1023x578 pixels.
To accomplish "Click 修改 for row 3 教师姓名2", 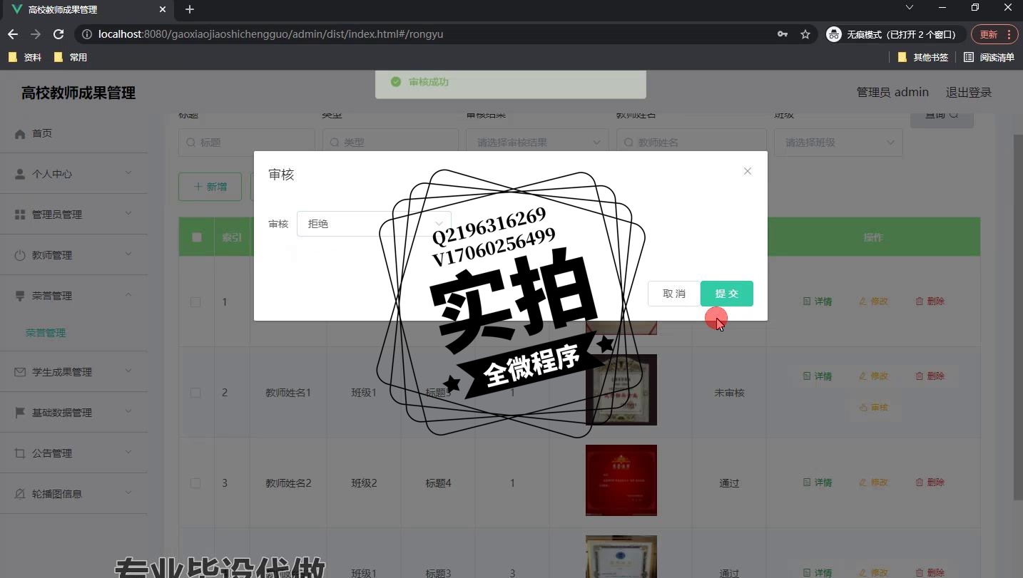I will point(874,482).
